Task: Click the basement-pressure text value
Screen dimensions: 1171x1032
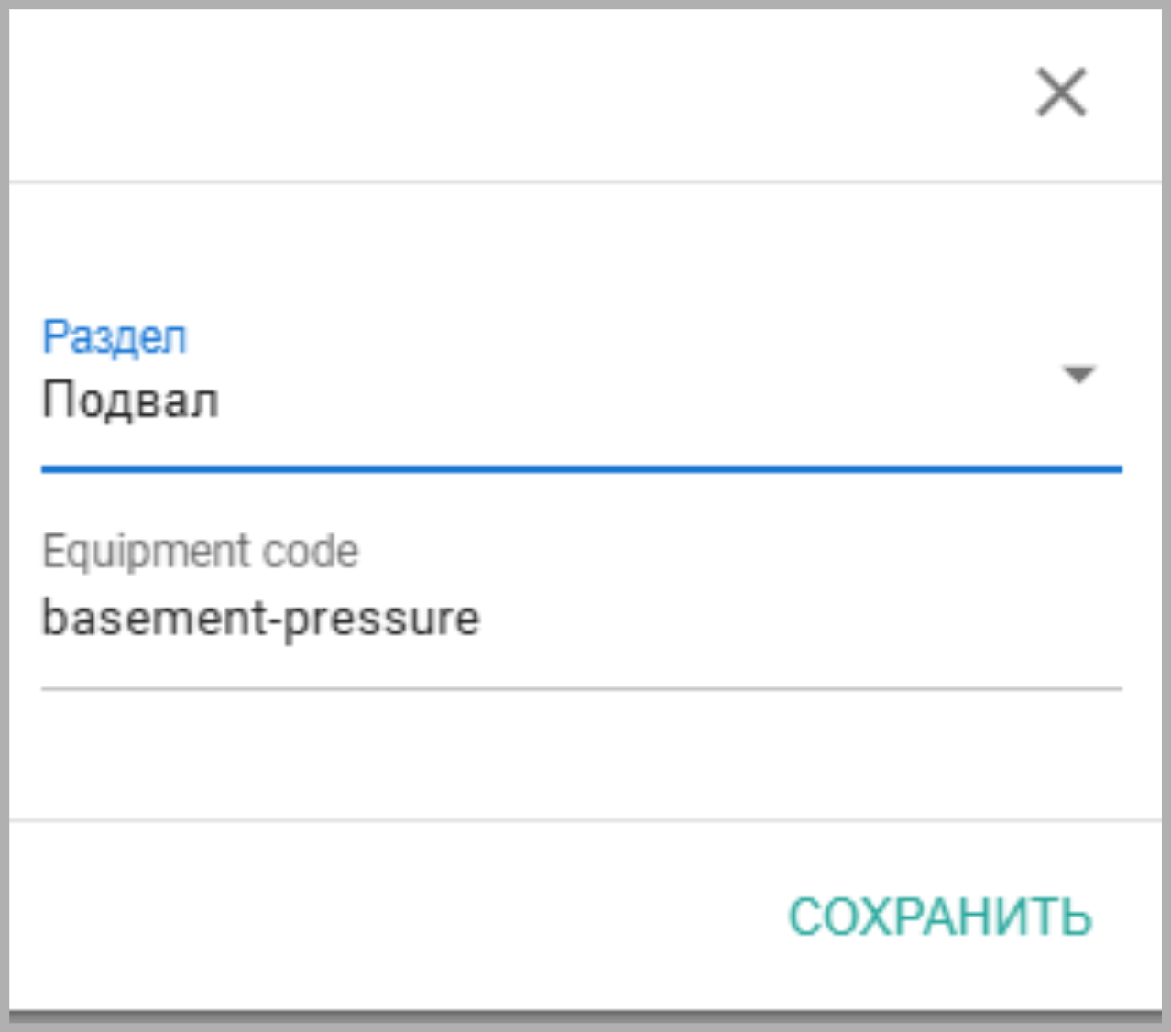Action: (x=261, y=619)
